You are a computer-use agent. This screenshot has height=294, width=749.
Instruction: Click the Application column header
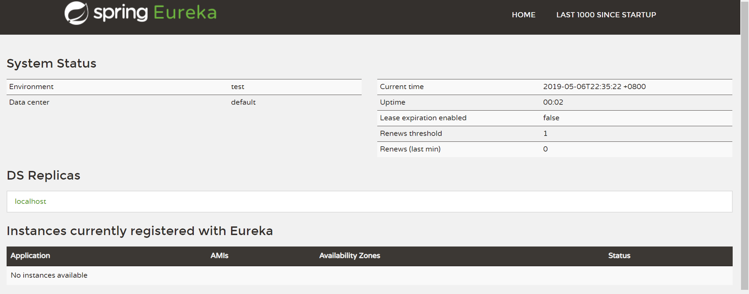30,256
